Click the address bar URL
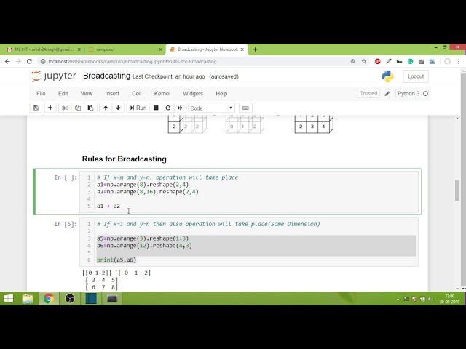 click(133, 61)
